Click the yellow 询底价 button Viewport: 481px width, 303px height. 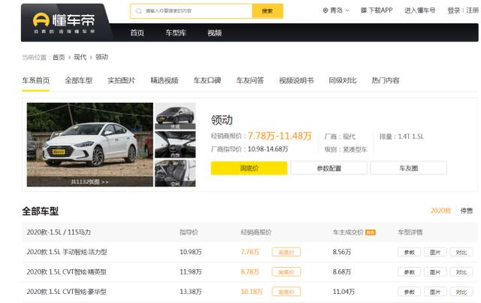(249, 168)
